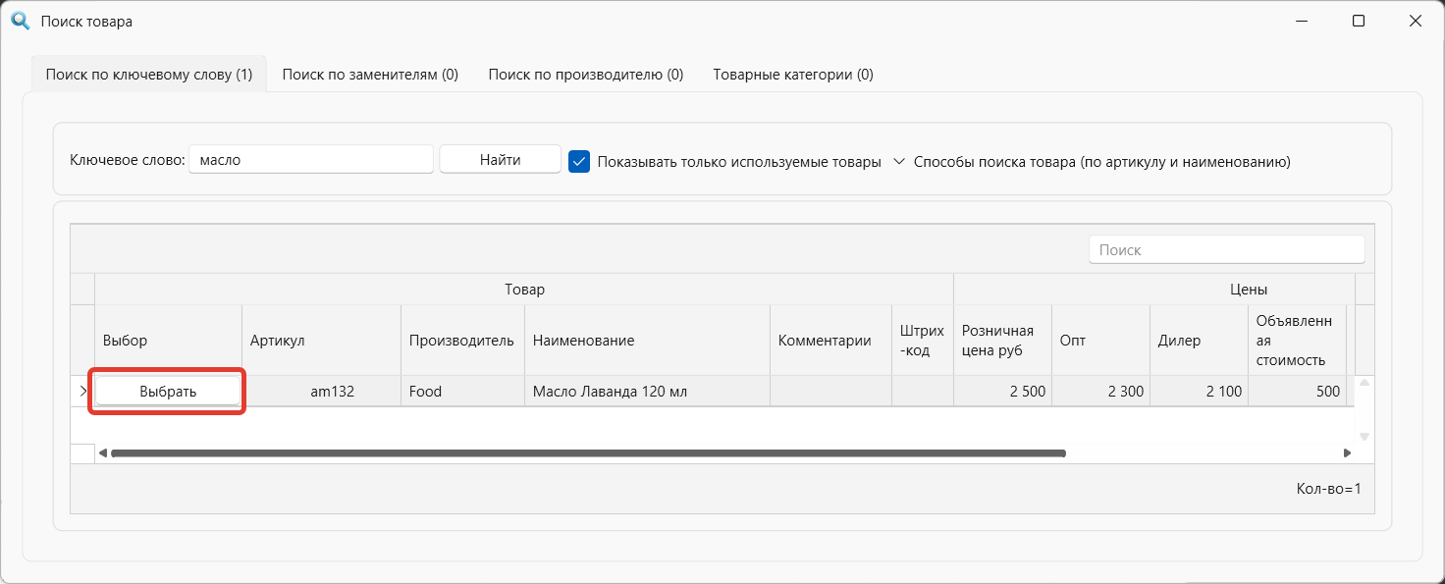Click Масло Лаванда 120 мл cell

[647, 392]
